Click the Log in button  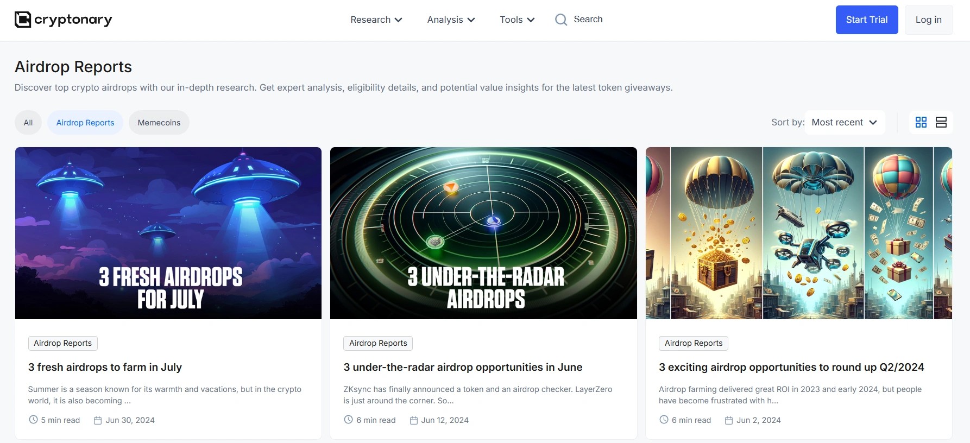(929, 20)
